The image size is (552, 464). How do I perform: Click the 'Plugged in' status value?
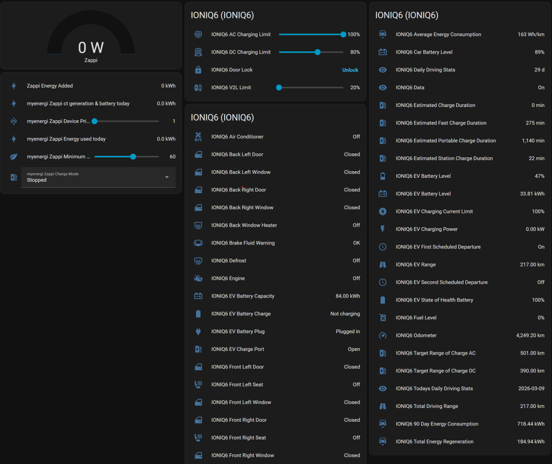[347, 331]
